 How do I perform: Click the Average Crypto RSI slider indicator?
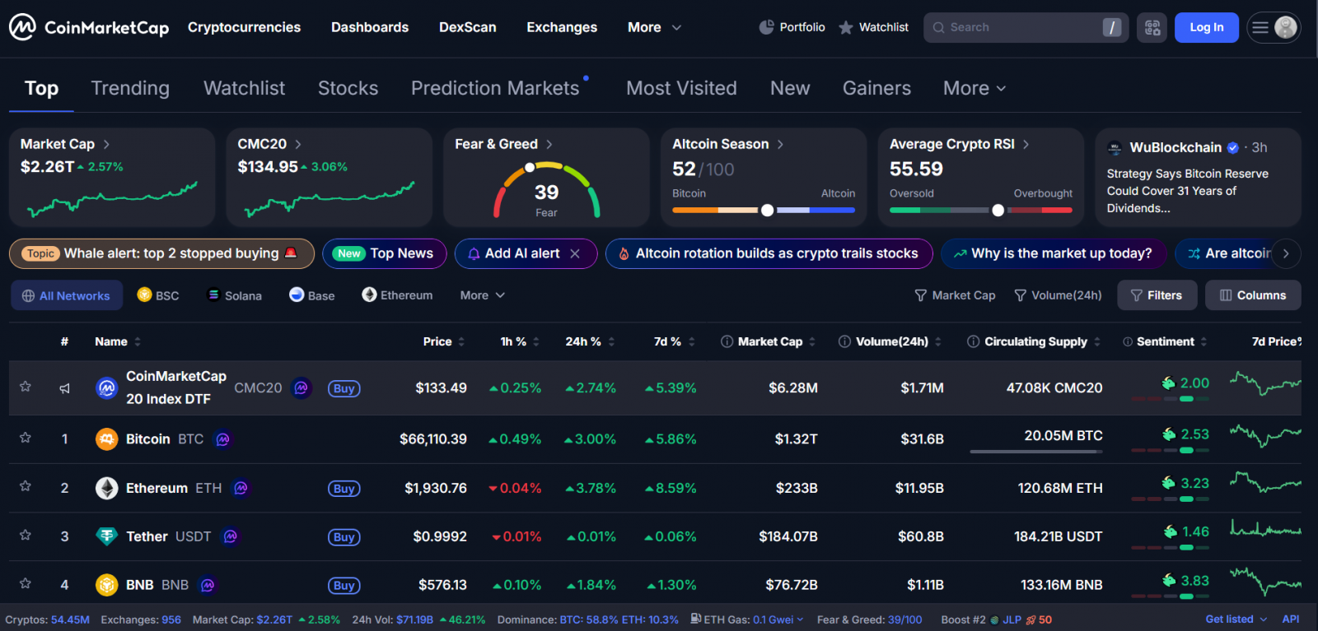point(998,210)
